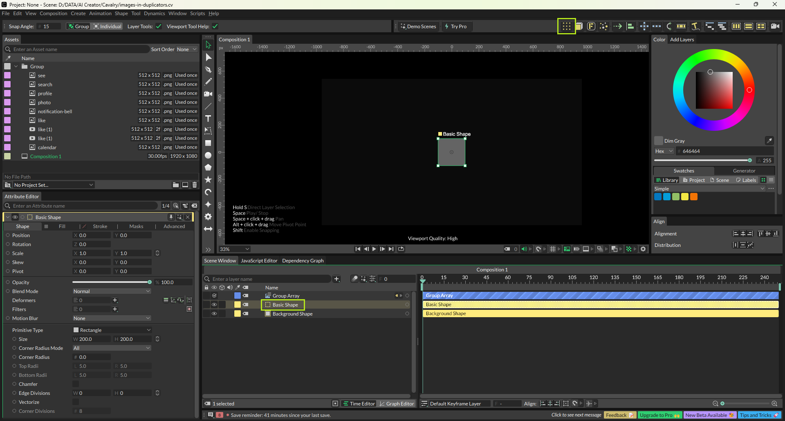
Task: Click the trash icon in Assets panel
Action: tap(195, 185)
